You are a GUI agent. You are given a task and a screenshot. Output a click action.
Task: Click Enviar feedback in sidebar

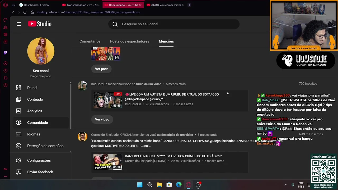(41, 172)
